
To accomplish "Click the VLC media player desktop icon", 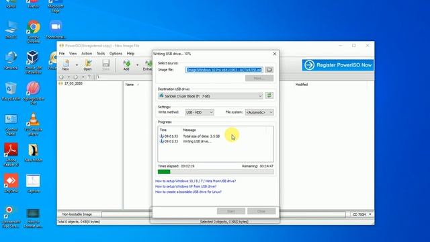I will point(33,124).
